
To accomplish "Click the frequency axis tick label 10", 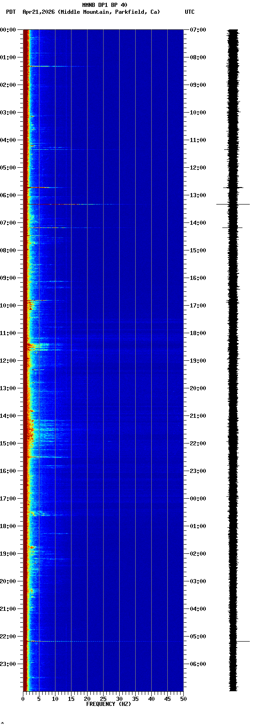I will click(x=55, y=699).
